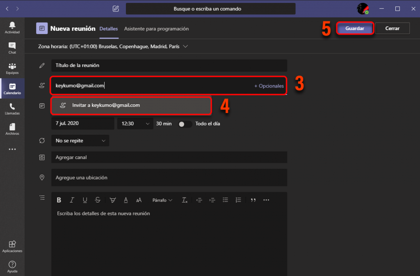Image resolution: width=420 pixels, height=276 pixels.
Task: Switch to Chat in the sidebar
Action: tap(12, 48)
